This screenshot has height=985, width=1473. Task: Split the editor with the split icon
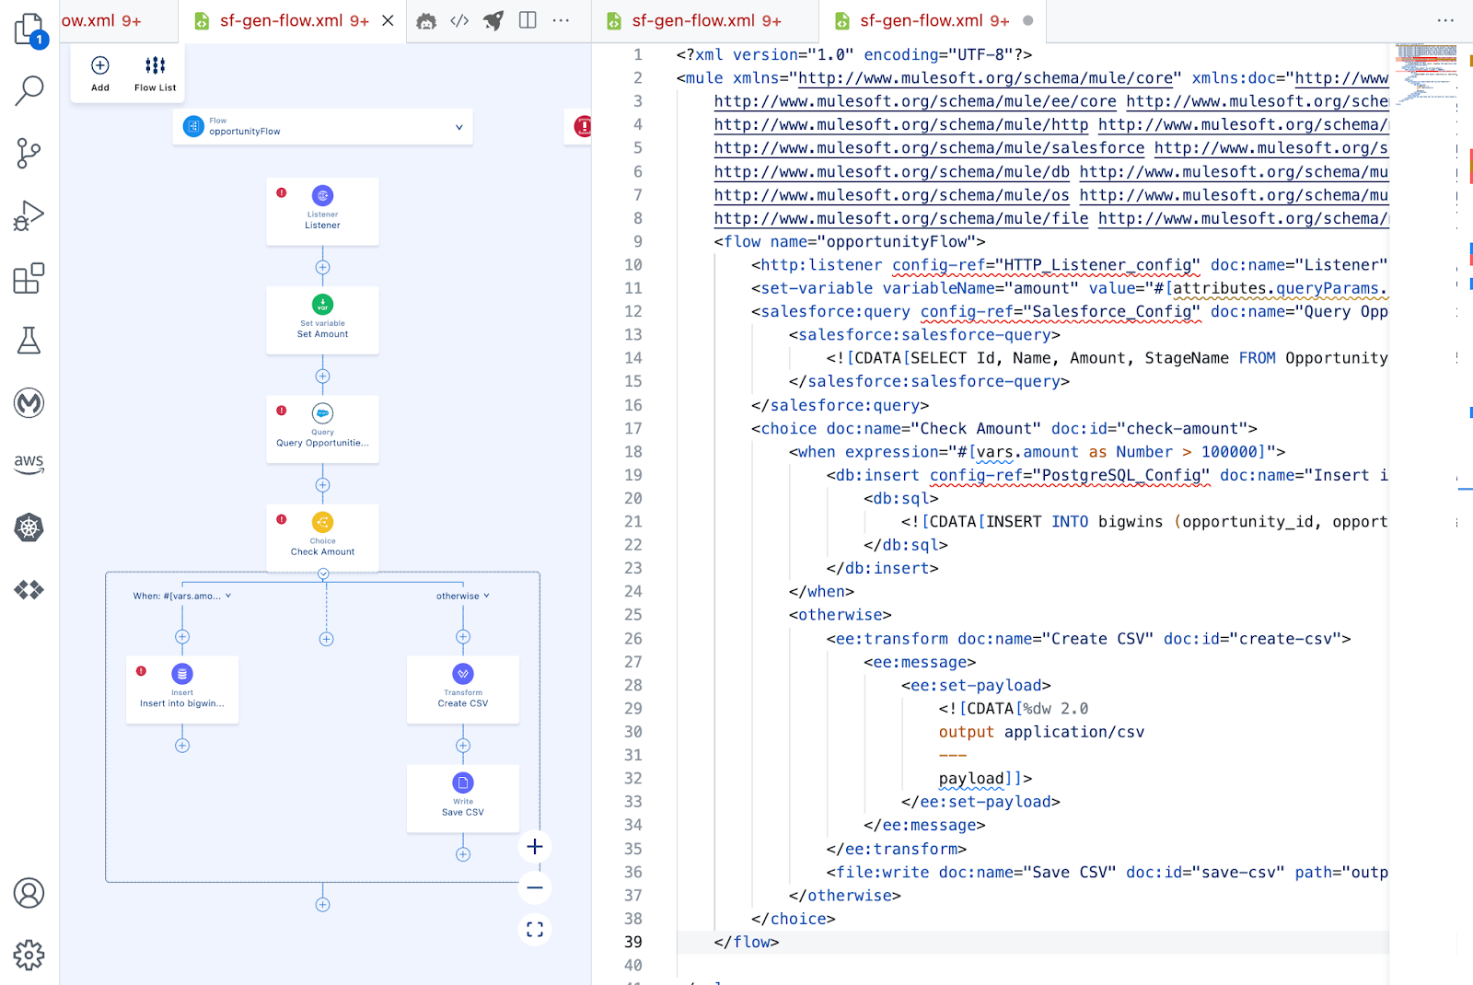coord(528,20)
